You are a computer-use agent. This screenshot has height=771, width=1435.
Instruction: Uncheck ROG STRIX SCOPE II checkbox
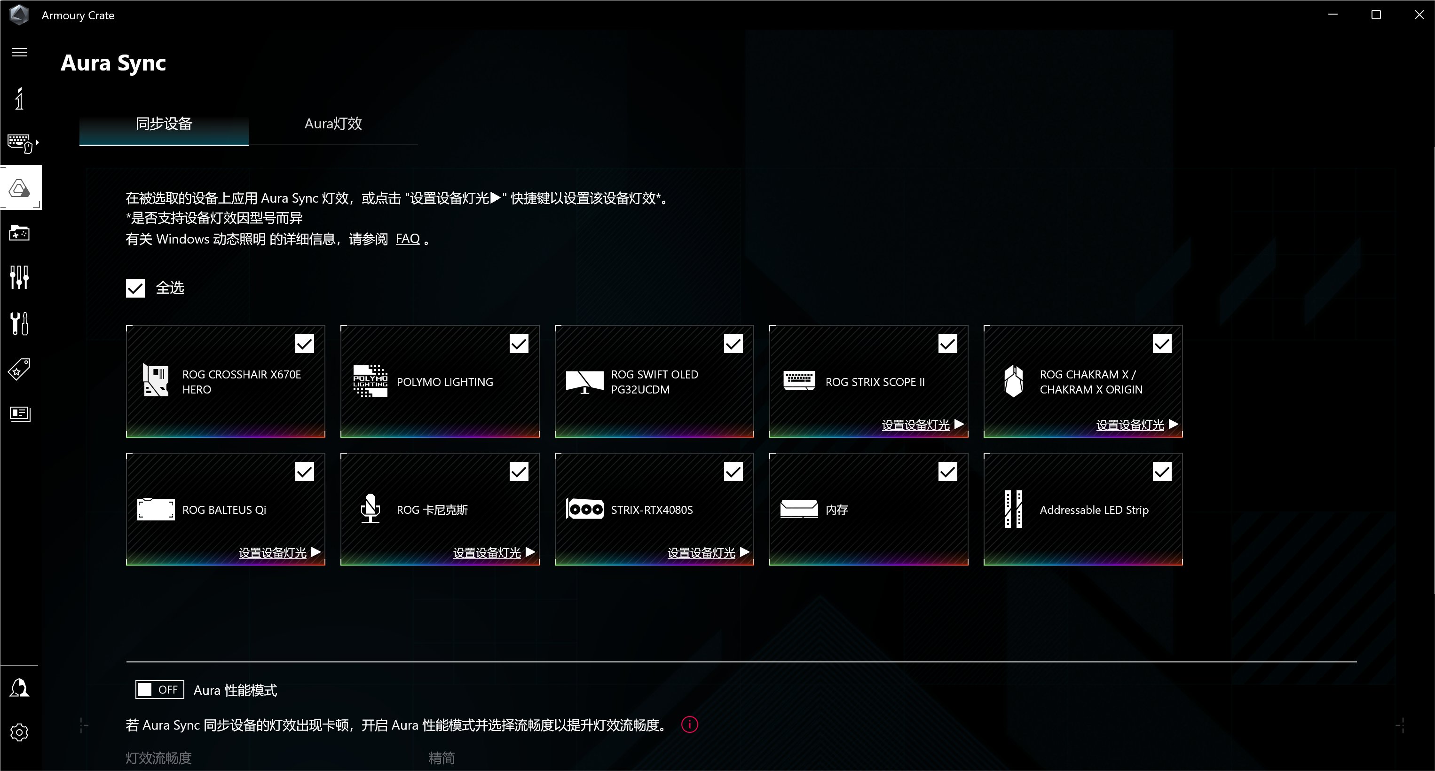click(948, 344)
